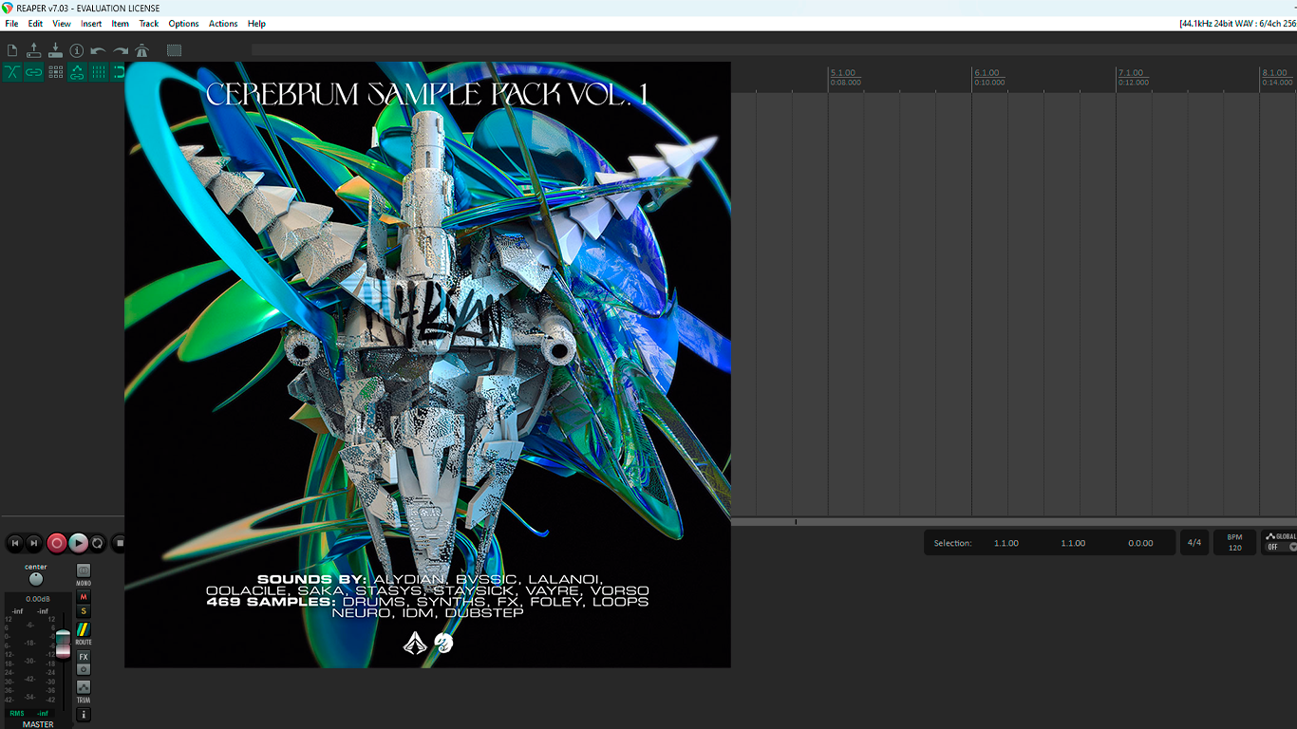Open the Item menu
Screen dimensions: 1297x729
(121, 24)
